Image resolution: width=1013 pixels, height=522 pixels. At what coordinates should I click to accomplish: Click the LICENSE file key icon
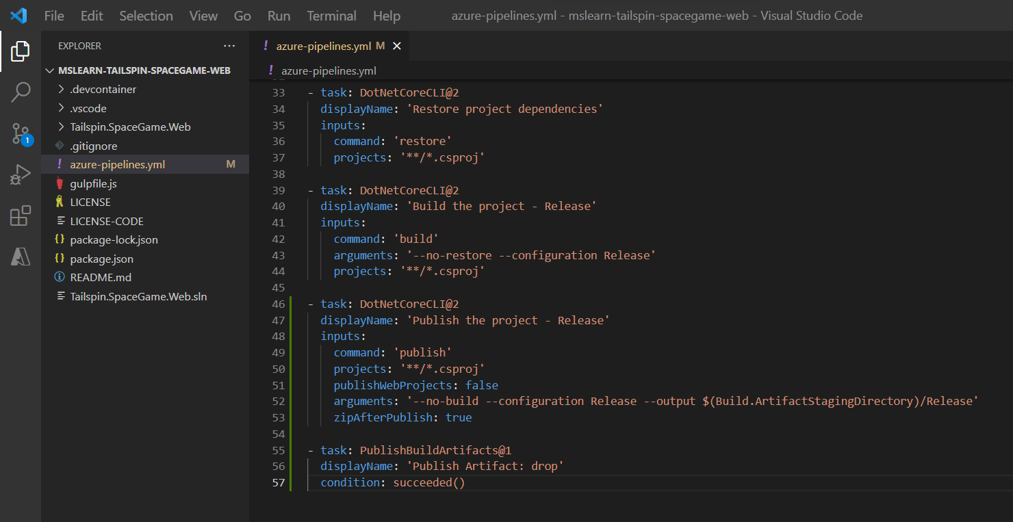[x=60, y=203]
